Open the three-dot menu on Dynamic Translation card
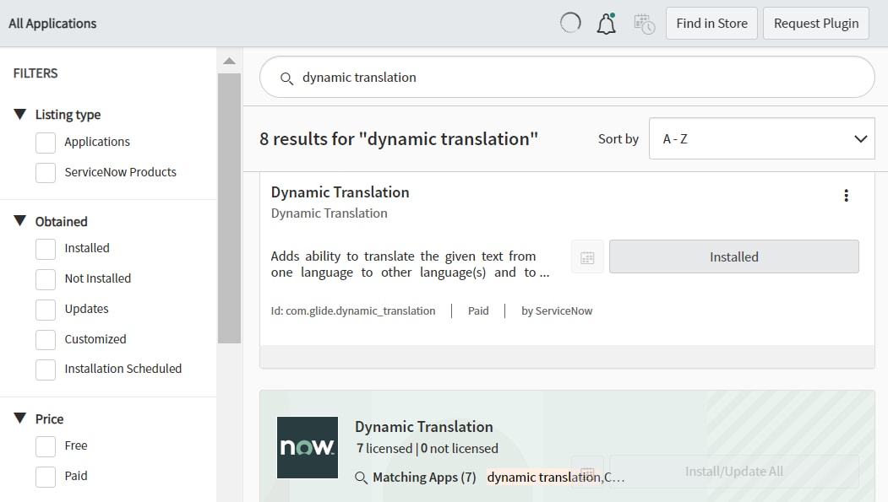This screenshot has width=888, height=502. (846, 196)
